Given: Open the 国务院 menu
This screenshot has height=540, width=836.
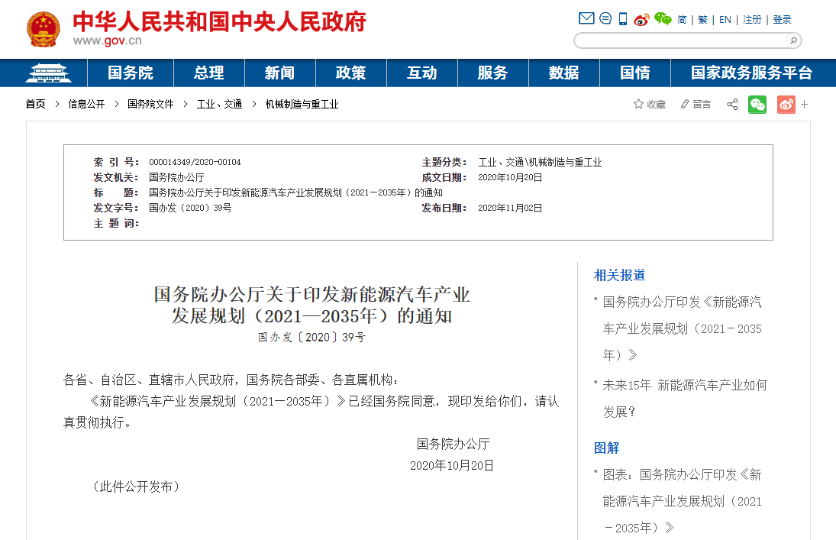Looking at the screenshot, I should coord(131,73).
